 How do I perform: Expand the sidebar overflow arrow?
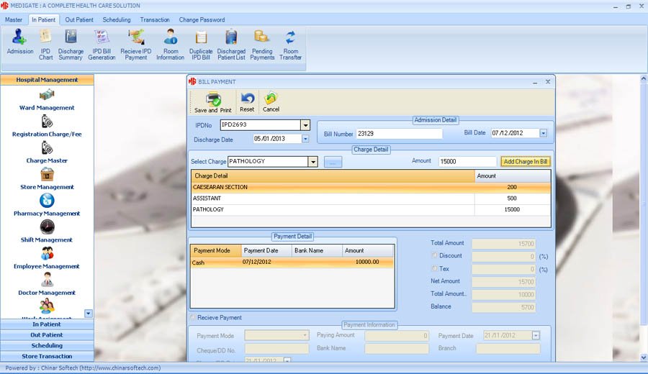pyautogui.click(x=89, y=314)
